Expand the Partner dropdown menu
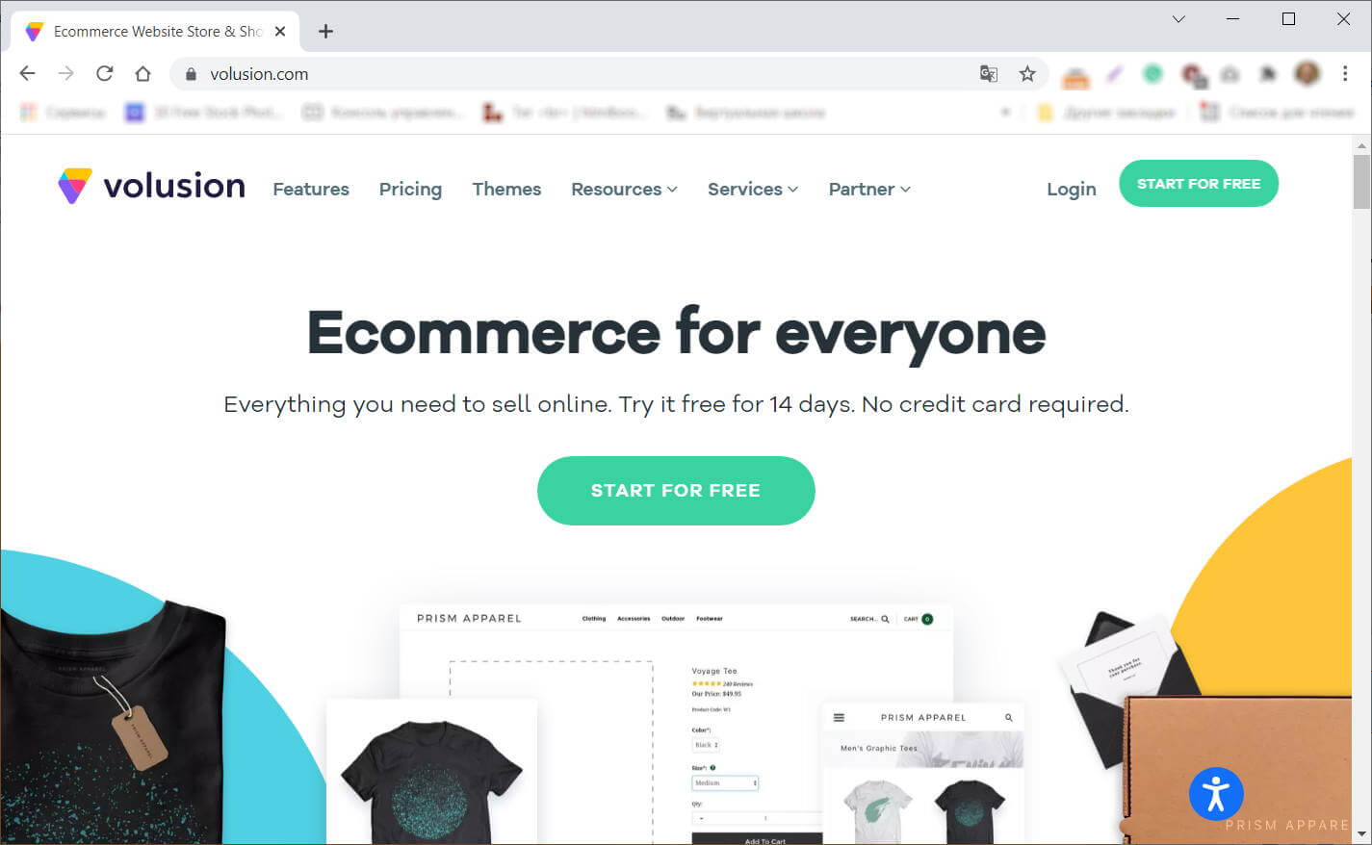Image resolution: width=1372 pixels, height=845 pixels. (869, 190)
